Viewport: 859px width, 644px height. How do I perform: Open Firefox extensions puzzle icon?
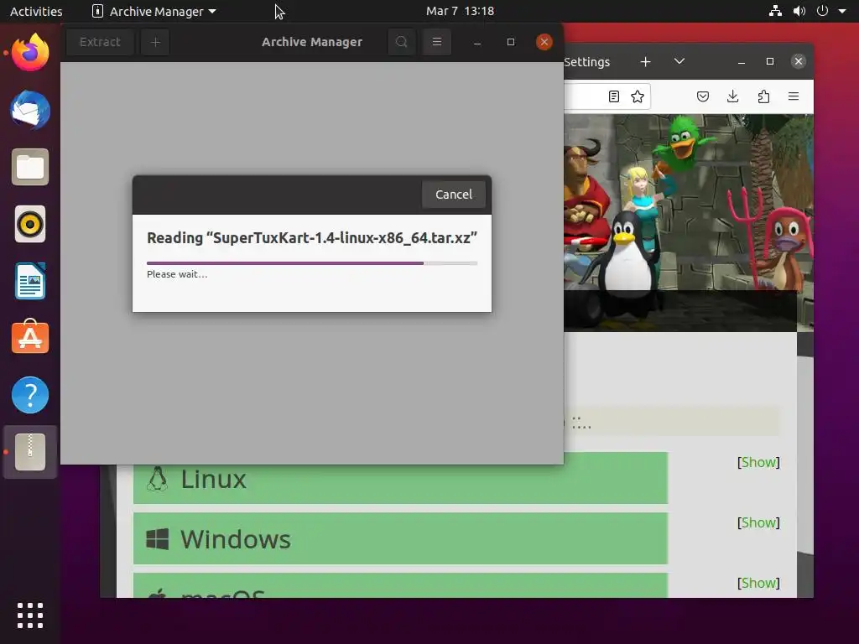(x=763, y=97)
